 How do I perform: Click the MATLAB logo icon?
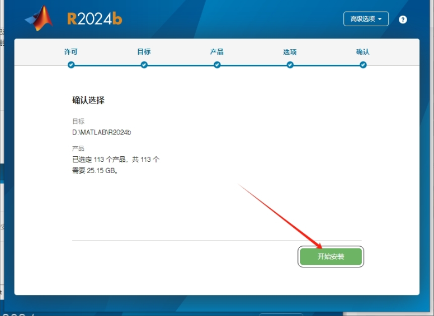pyautogui.click(x=39, y=18)
